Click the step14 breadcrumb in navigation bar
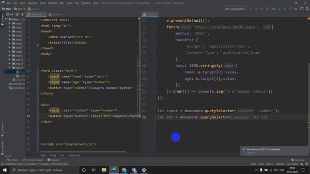 click(x=19, y=9)
